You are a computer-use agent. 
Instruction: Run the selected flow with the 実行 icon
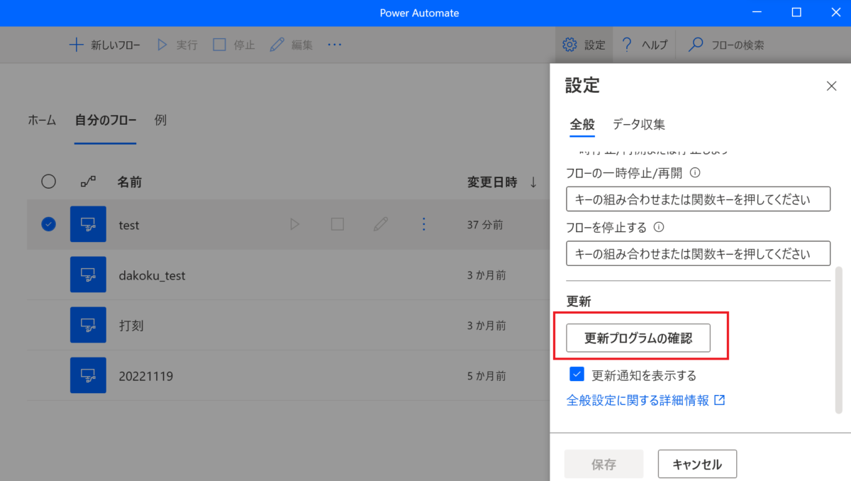pyautogui.click(x=162, y=45)
